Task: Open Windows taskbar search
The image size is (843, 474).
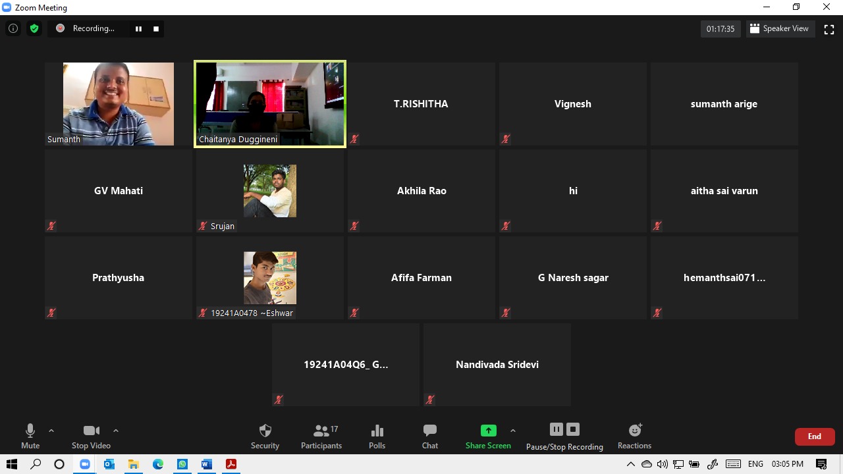Action: click(36, 464)
